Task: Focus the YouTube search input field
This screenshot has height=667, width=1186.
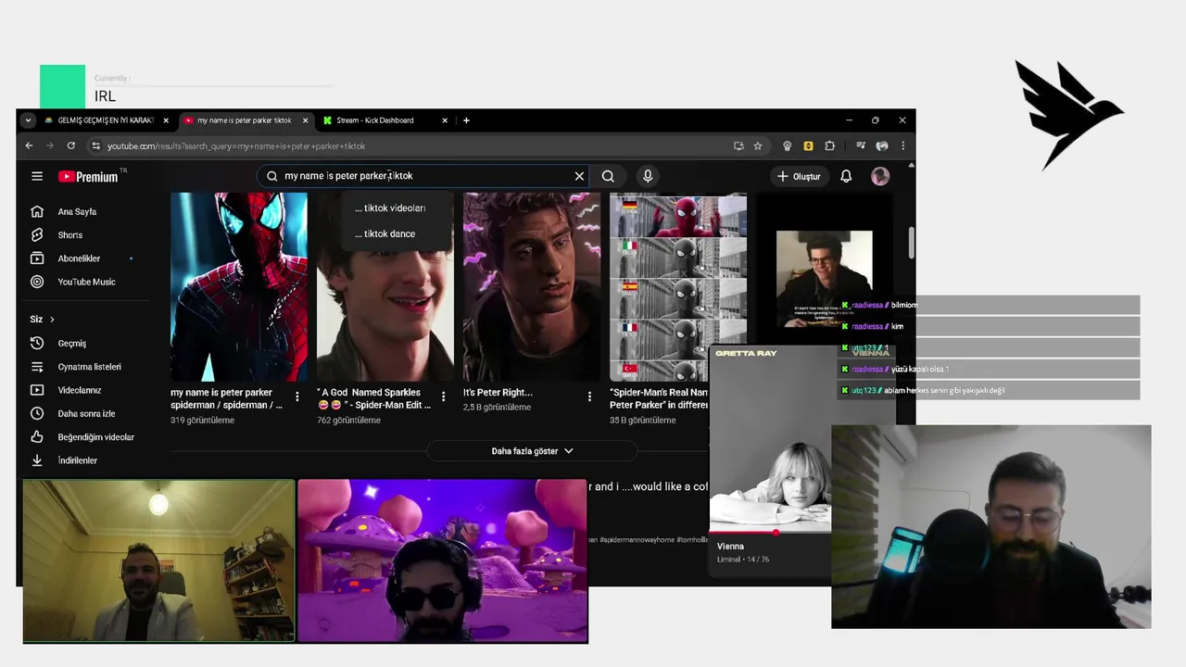Action: [x=424, y=176]
